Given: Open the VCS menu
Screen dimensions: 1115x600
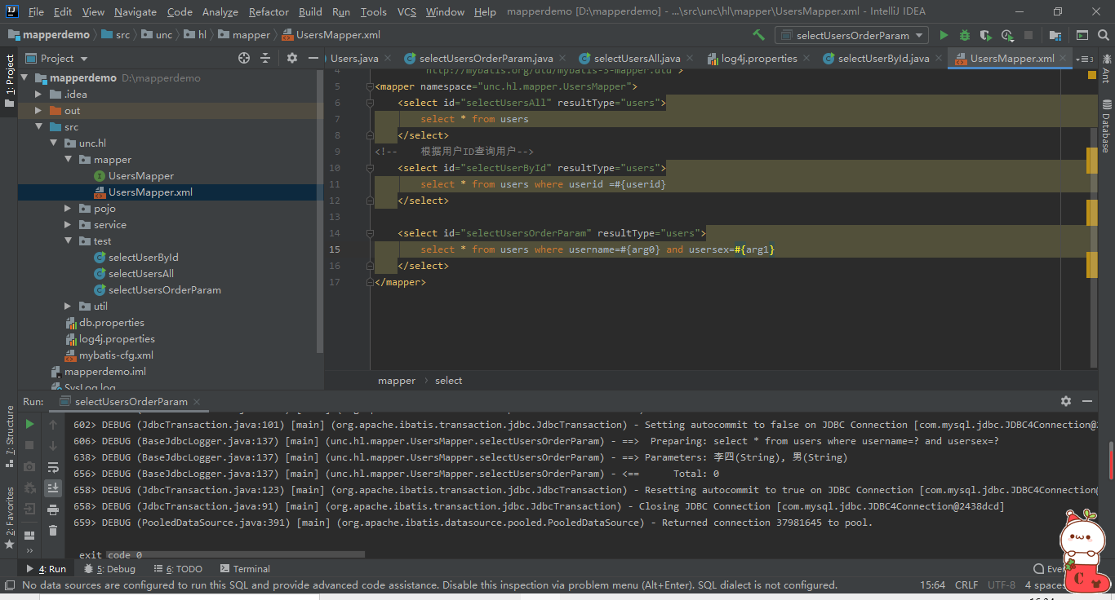Looking at the screenshot, I should coord(406,11).
